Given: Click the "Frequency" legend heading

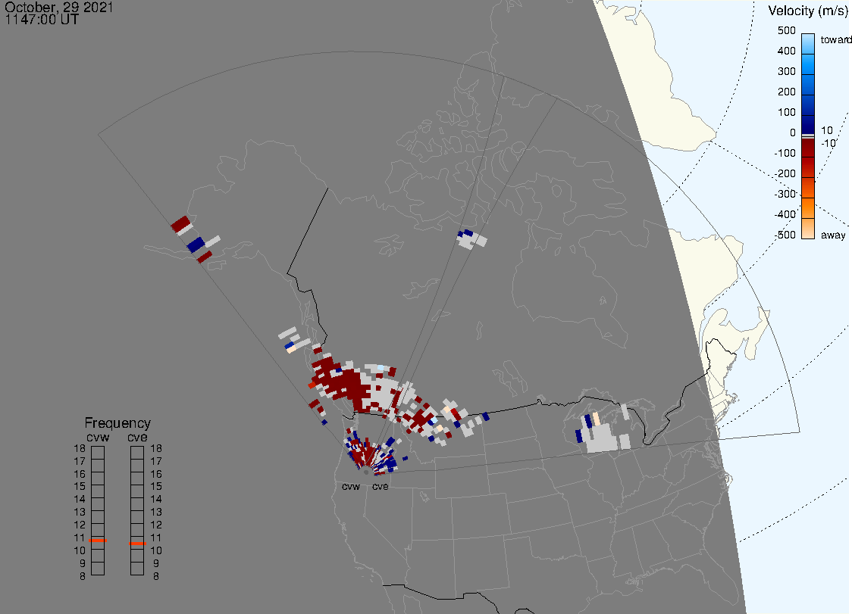Looking at the screenshot, I should pos(117,423).
